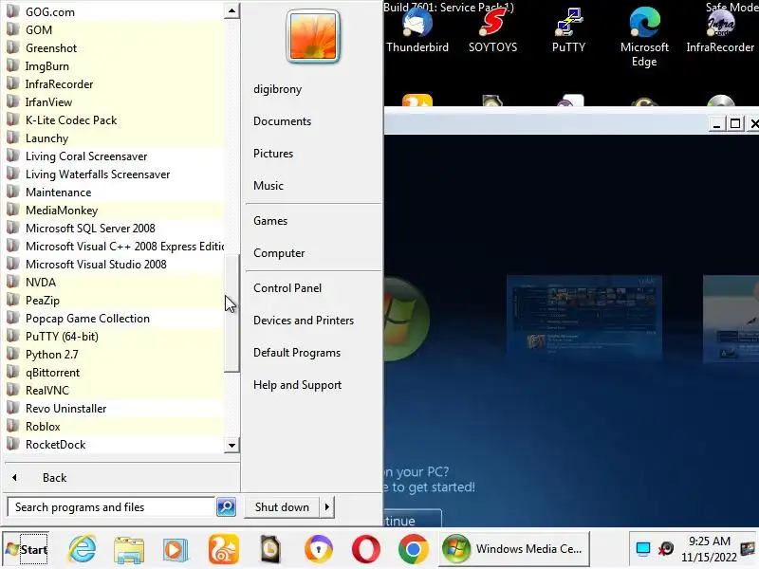Expand the Maintenance folder
The width and height of the screenshot is (759, 569).
tap(114, 193)
